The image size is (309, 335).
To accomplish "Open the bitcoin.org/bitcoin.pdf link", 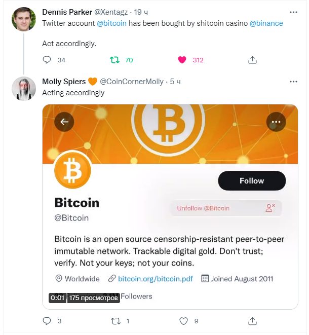I will coord(155,279).
